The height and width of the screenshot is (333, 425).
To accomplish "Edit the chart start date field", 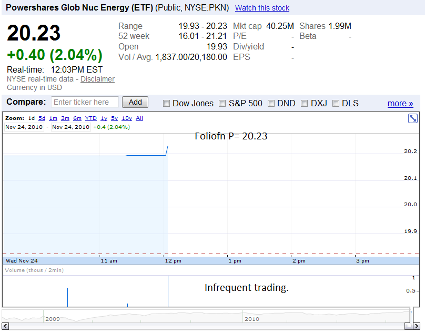I will [24, 127].
